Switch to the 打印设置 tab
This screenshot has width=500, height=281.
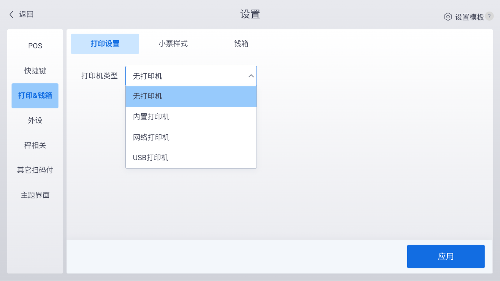point(105,44)
